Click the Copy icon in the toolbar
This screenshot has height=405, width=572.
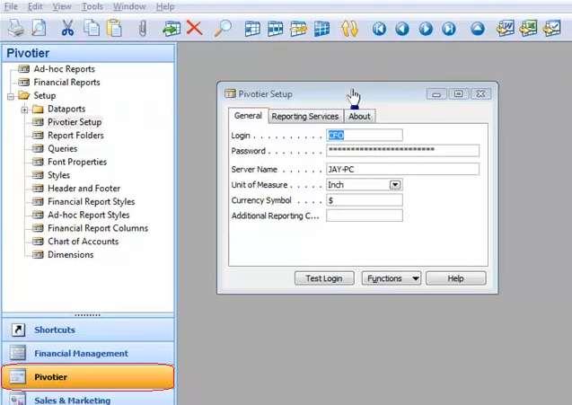pyautogui.click(x=92, y=28)
